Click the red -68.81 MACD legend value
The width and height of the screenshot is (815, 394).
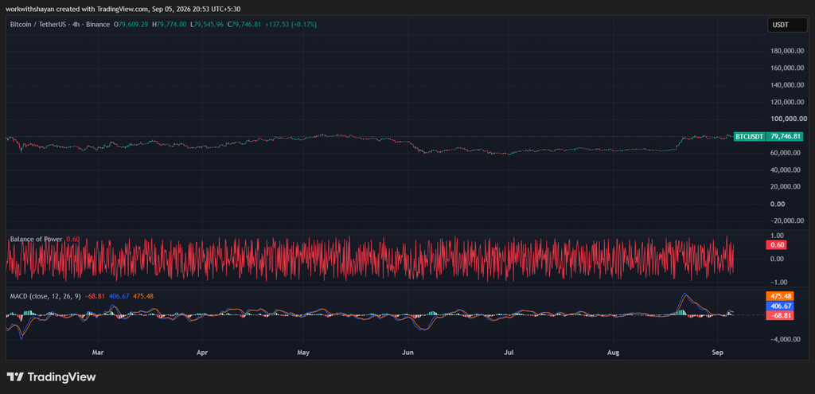point(94,296)
